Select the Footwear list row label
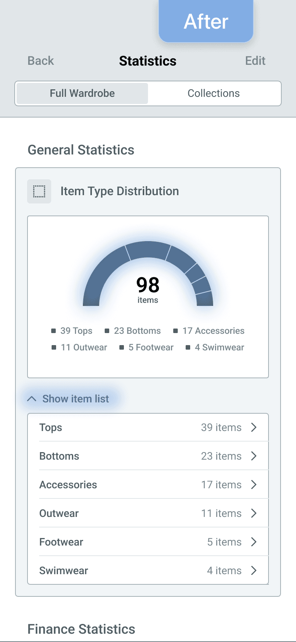Image resolution: width=296 pixels, height=642 pixels. (61, 542)
